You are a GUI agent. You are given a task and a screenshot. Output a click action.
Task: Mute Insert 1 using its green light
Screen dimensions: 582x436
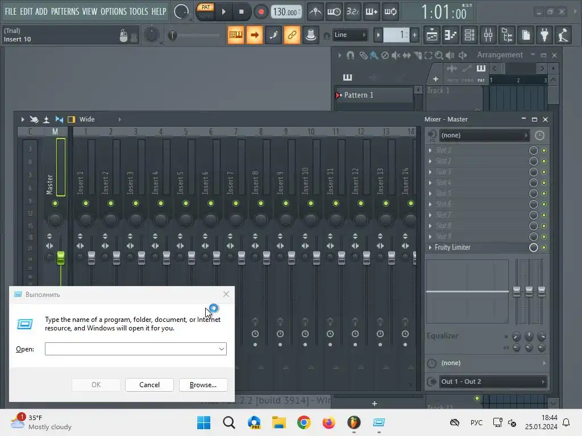tap(86, 203)
